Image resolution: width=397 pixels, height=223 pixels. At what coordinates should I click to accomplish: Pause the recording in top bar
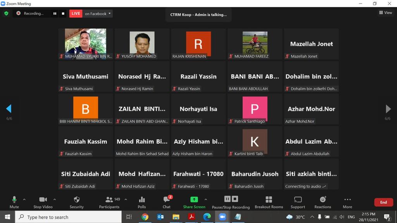click(55, 14)
